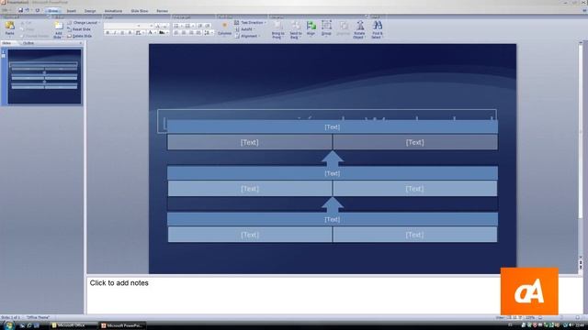This screenshot has height=330, width=588.
Task: Open the font size combo box
Action: point(148,26)
